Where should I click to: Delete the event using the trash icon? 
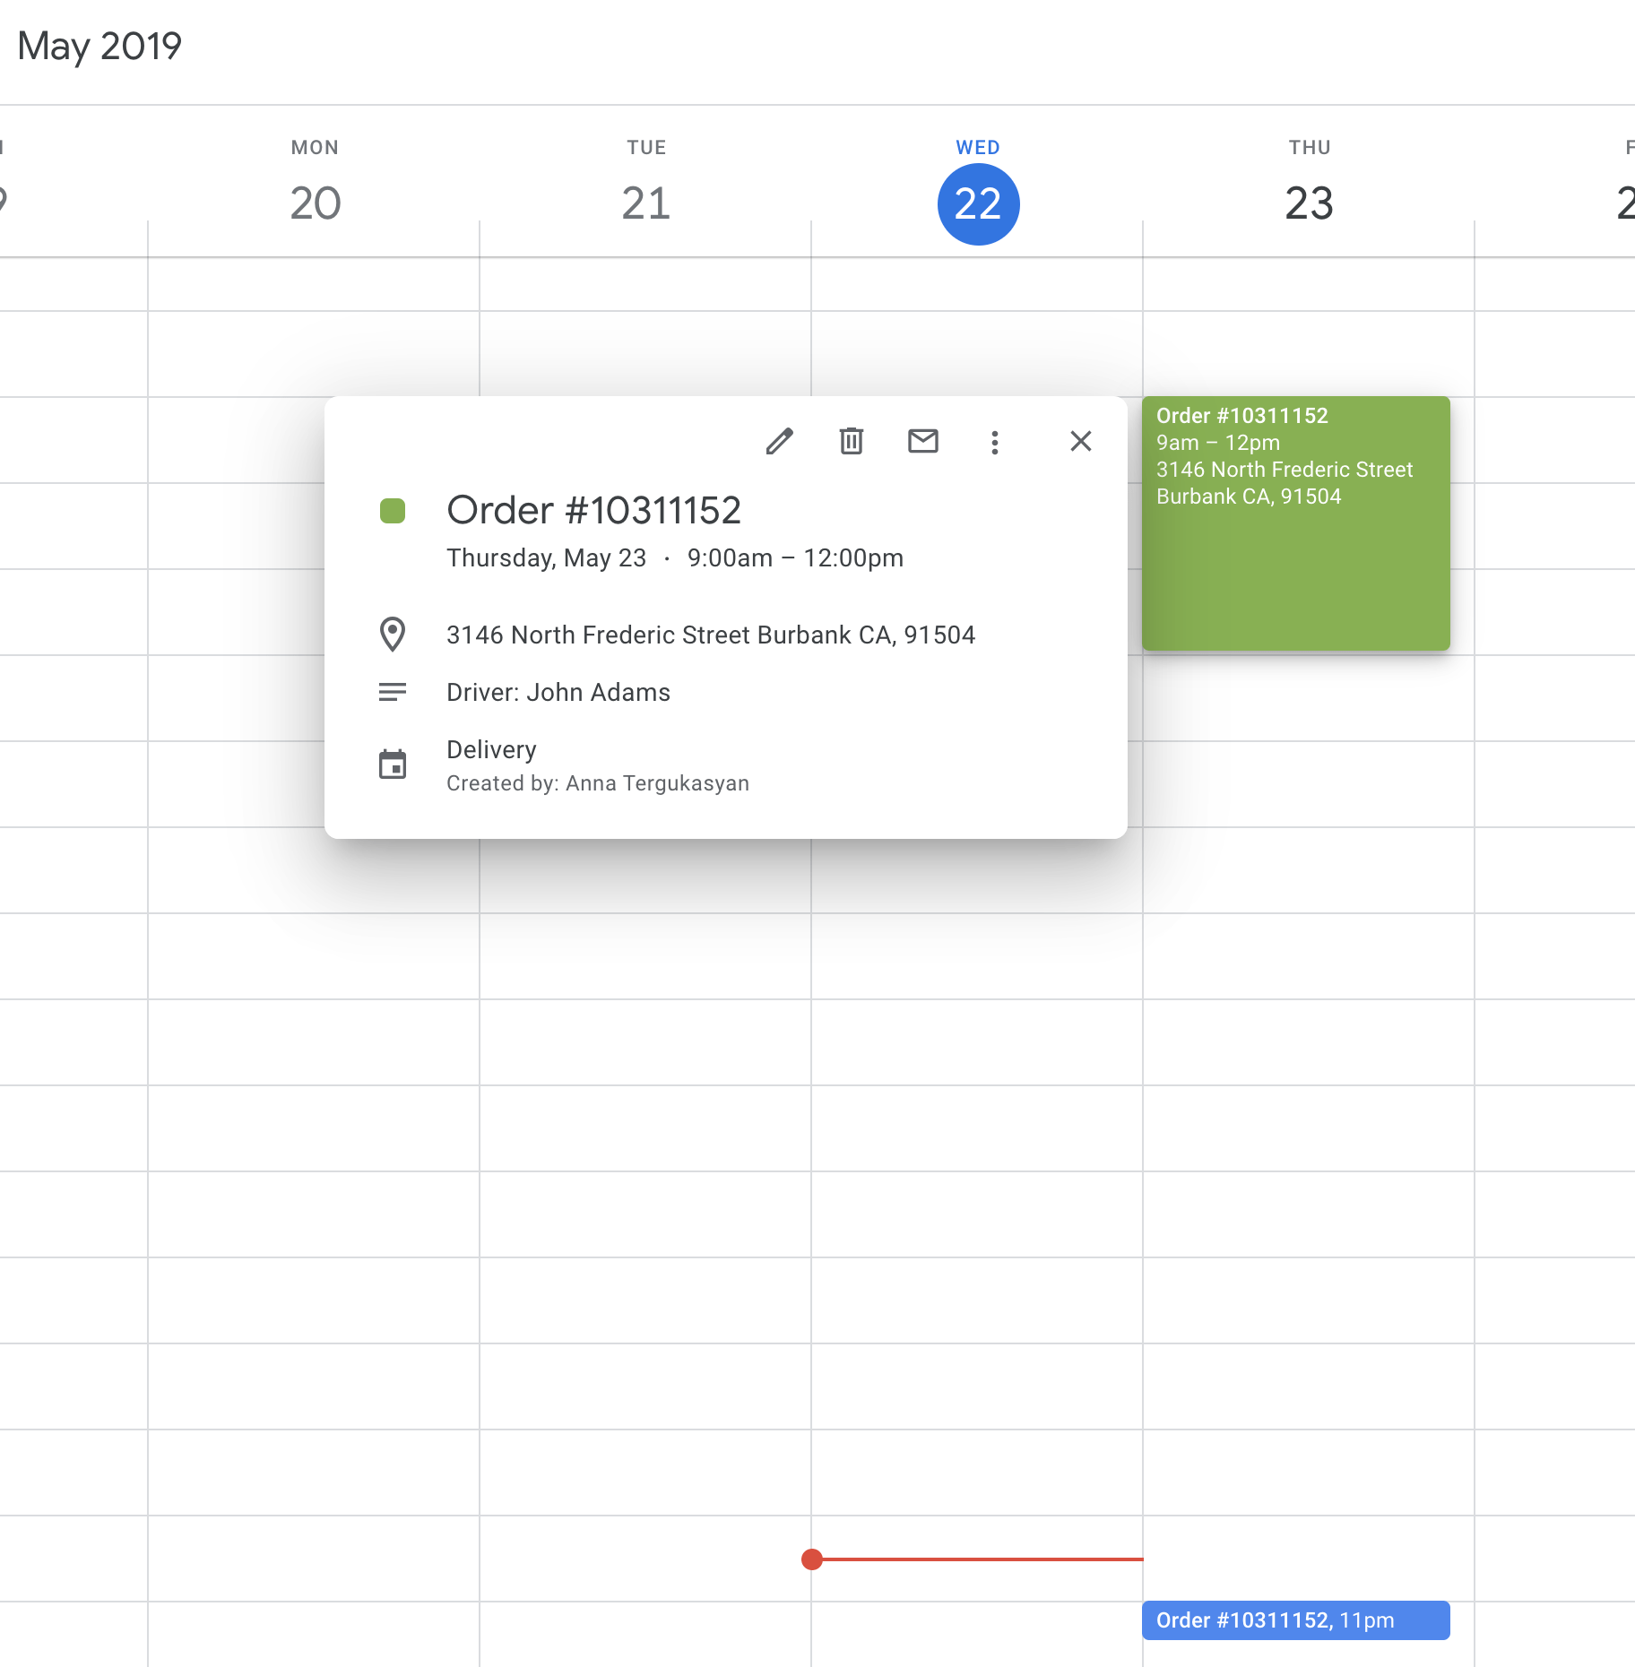coord(852,441)
